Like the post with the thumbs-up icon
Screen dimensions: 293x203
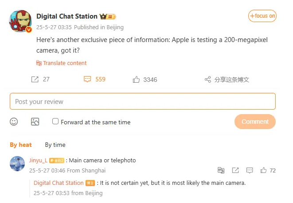[136, 80]
